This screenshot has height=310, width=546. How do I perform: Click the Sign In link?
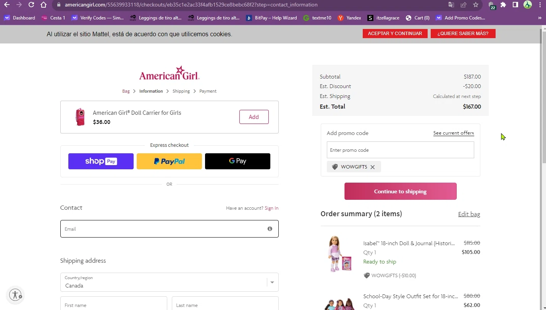click(271, 208)
